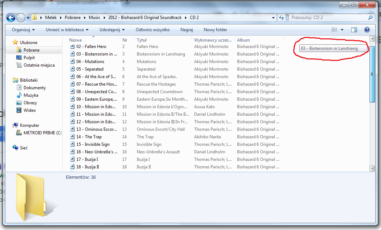Click the Forward navigation arrow button

click(21, 18)
